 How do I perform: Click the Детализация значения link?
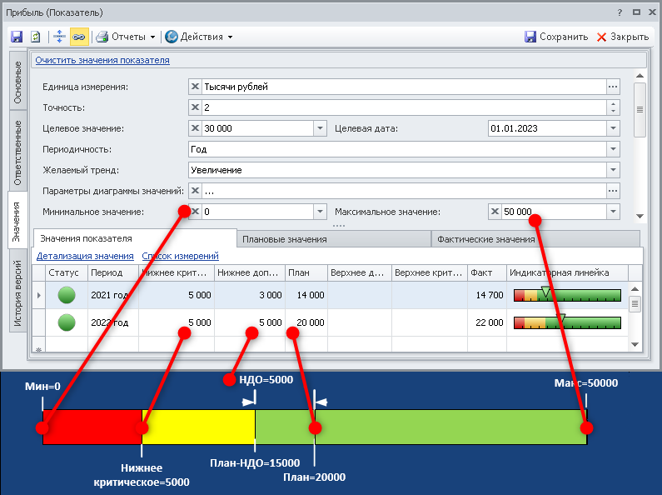point(85,256)
